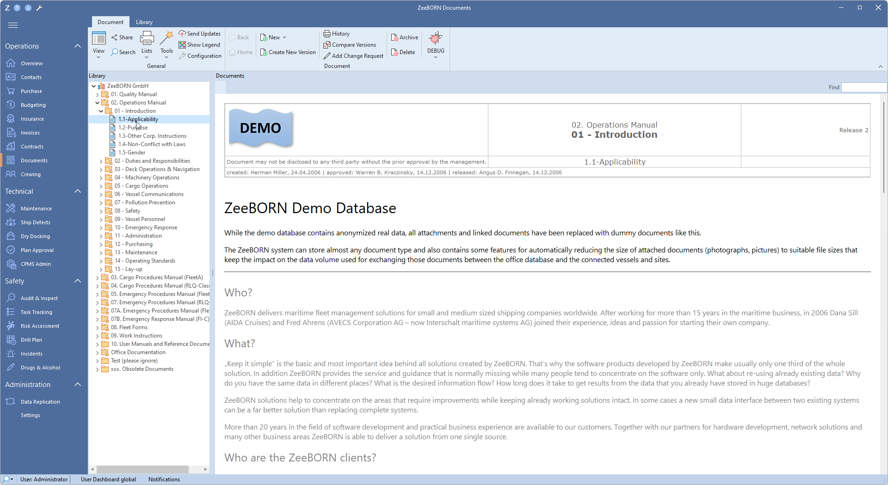Expand the 08 - Safety folder

click(x=101, y=211)
